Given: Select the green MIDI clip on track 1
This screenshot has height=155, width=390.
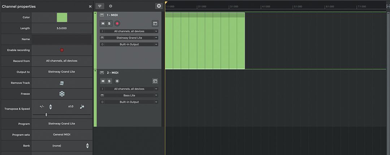Looking at the screenshot, I should point(205,41).
